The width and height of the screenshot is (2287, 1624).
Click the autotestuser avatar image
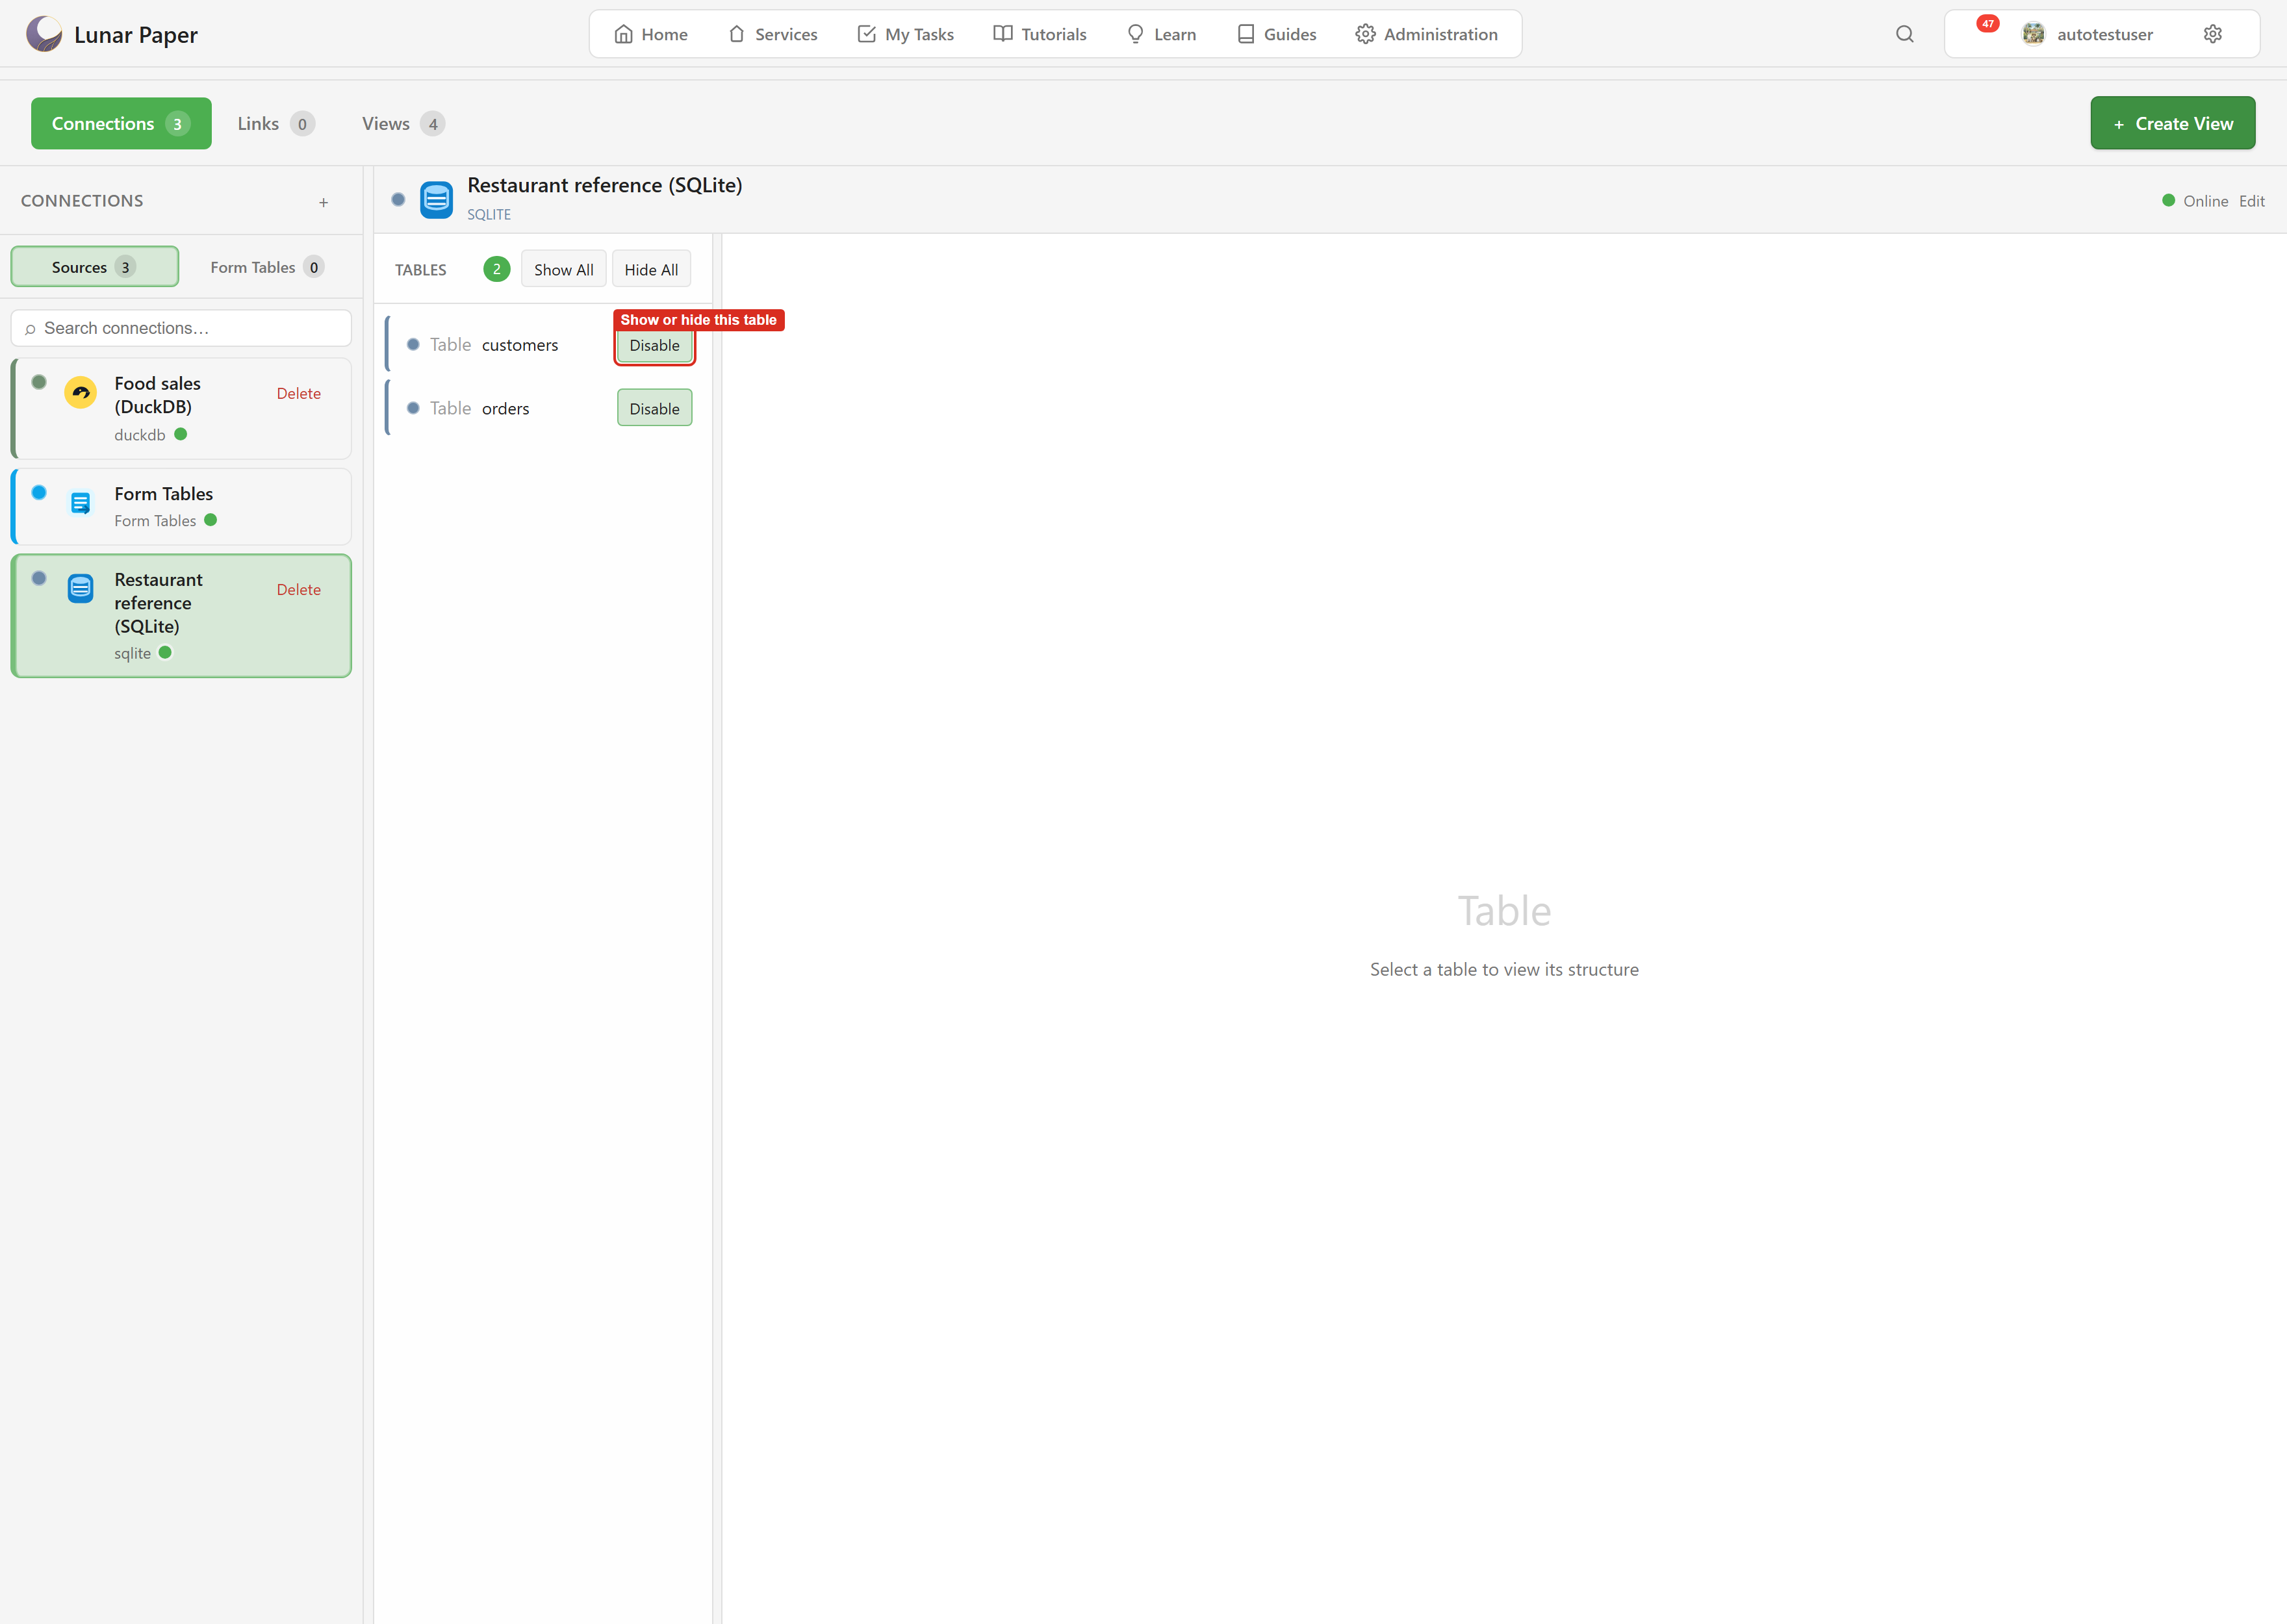pyautogui.click(x=2033, y=34)
